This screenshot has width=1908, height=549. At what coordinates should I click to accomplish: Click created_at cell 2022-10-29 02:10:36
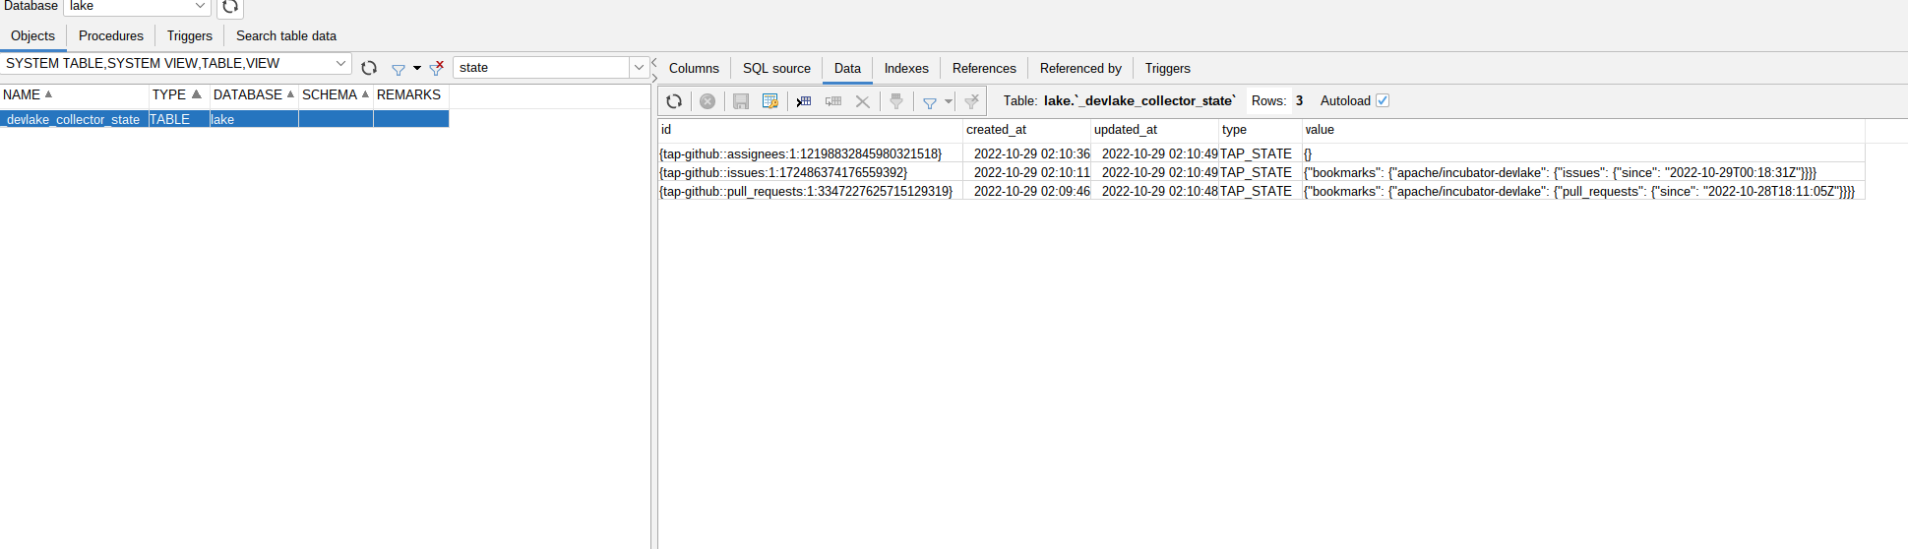click(x=1027, y=154)
